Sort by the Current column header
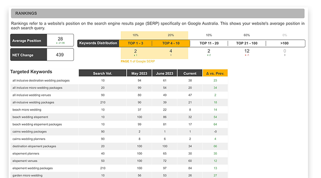Image resolution: width=321 pixels, height=178 pixels. 190,73
